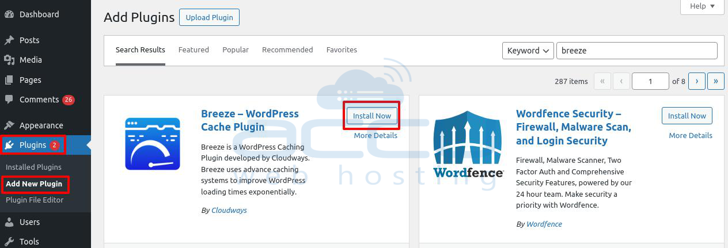
Task: Click the Upload Plugin button
Action: coord(209,17)
